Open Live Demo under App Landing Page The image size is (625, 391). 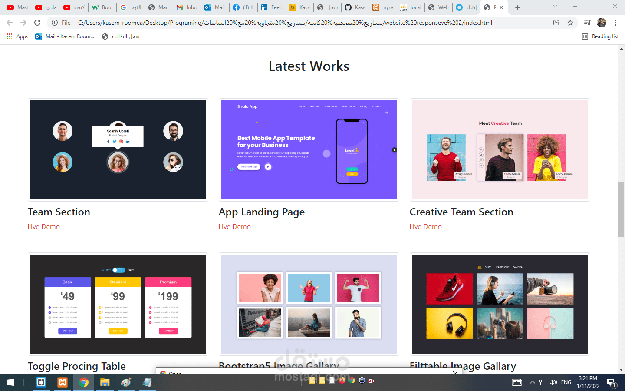click(234, 226)
